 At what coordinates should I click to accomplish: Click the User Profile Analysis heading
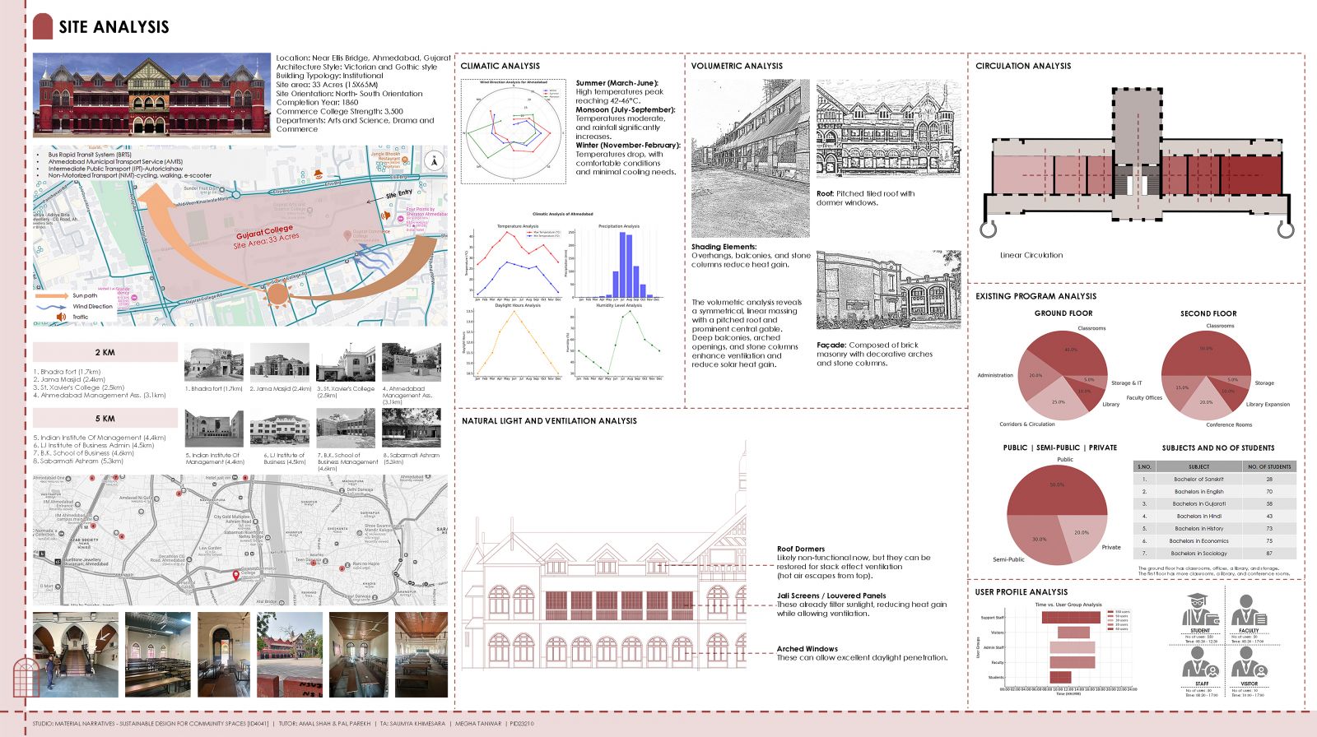1021,592
